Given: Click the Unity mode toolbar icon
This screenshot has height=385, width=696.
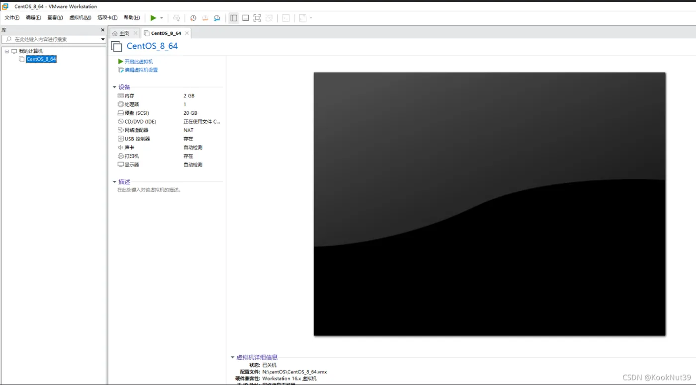Looking at the screenshot, I should coord(269,18).
